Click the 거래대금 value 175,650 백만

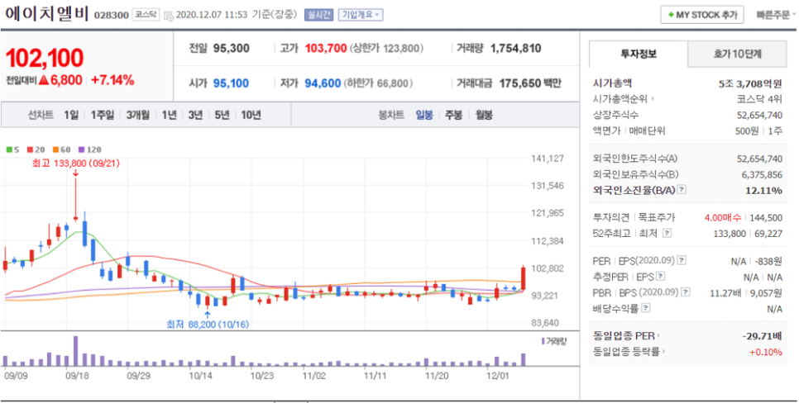530,83
